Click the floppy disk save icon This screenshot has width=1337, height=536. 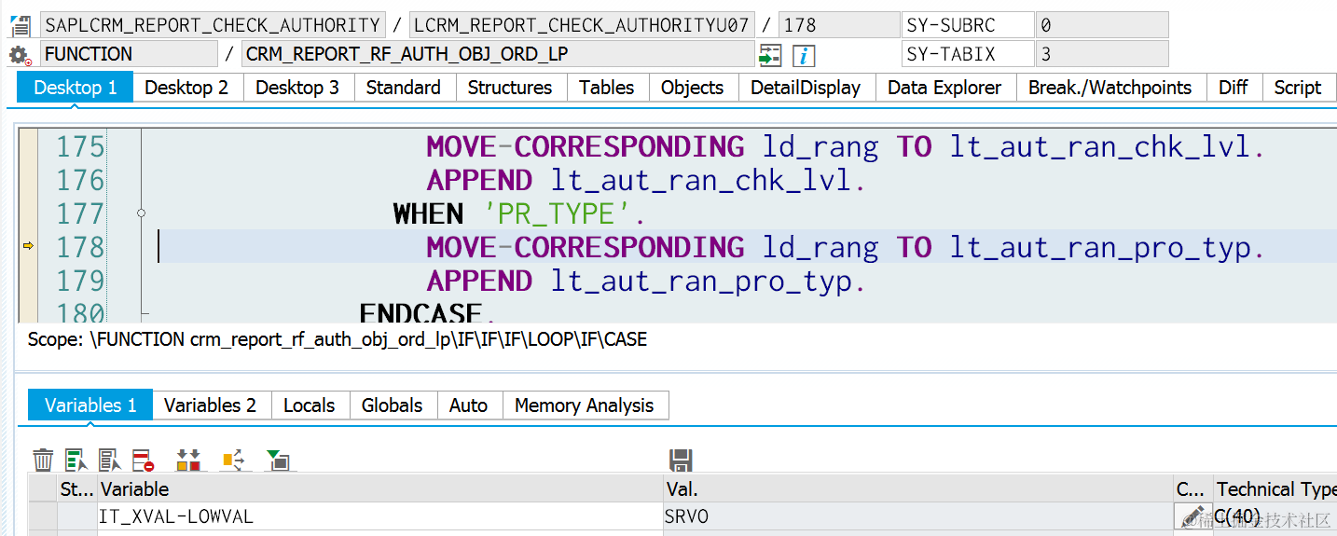click(x=681, y=460)
